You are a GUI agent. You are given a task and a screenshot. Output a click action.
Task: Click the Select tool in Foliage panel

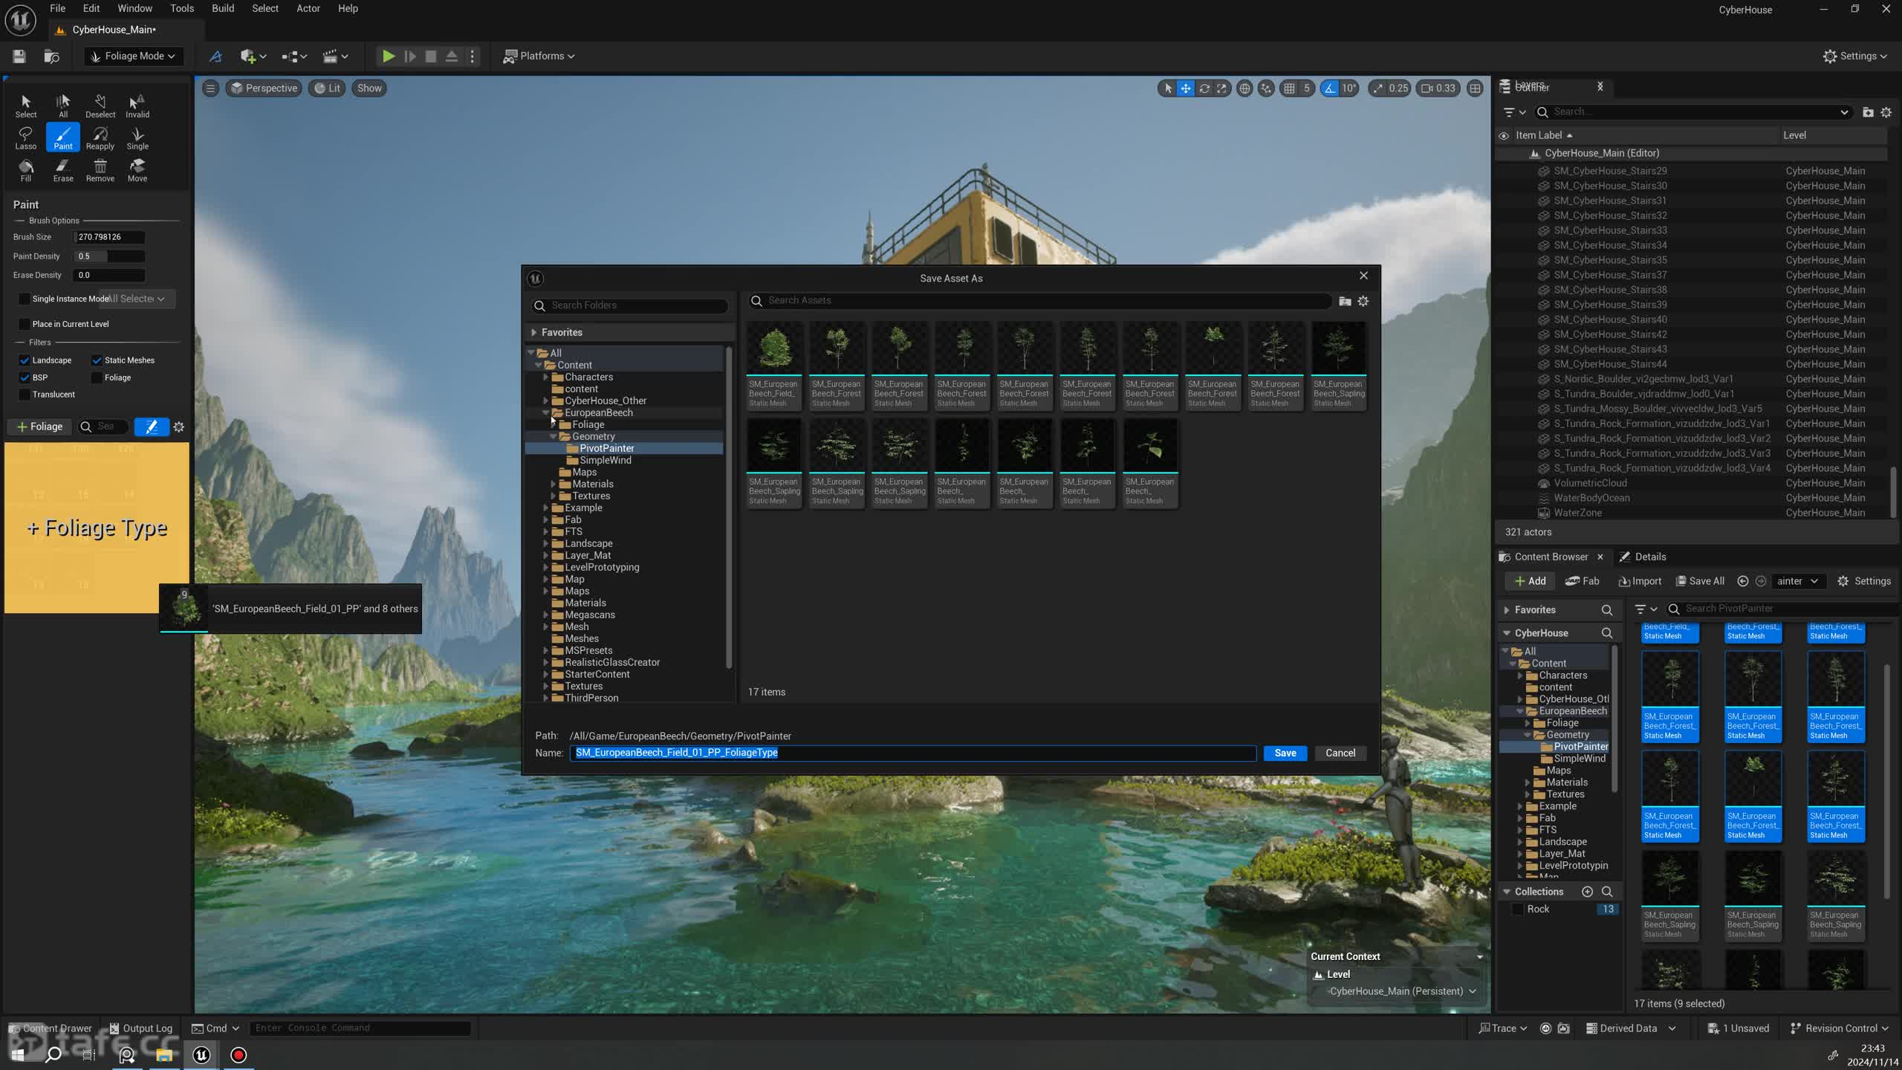(25, 106)
